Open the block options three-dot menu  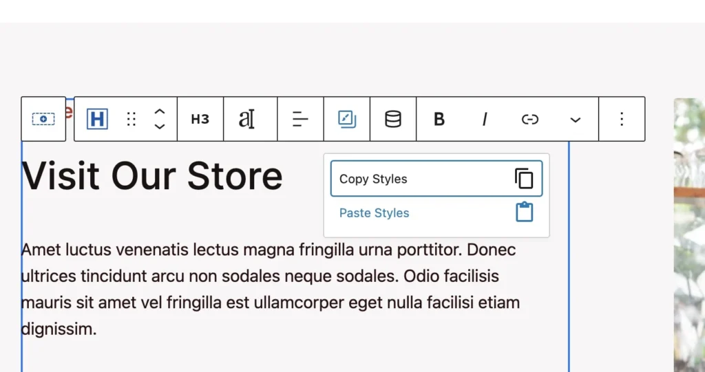point(622,119)
